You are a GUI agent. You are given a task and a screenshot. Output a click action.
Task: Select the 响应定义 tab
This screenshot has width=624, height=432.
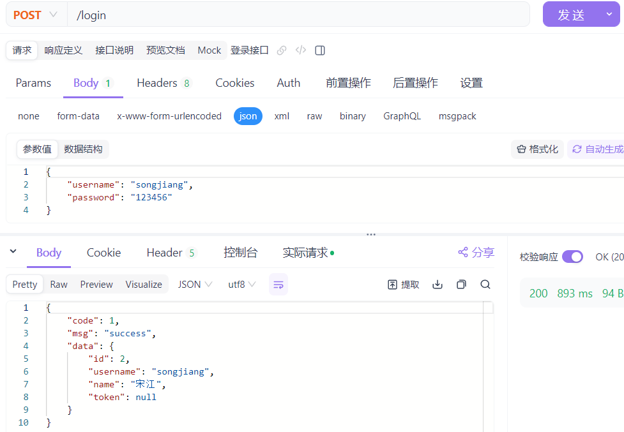63,50
